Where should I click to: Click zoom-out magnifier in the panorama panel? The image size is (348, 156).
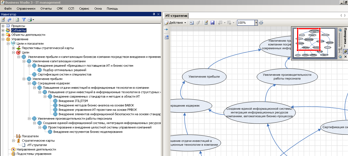pos(340,57)
